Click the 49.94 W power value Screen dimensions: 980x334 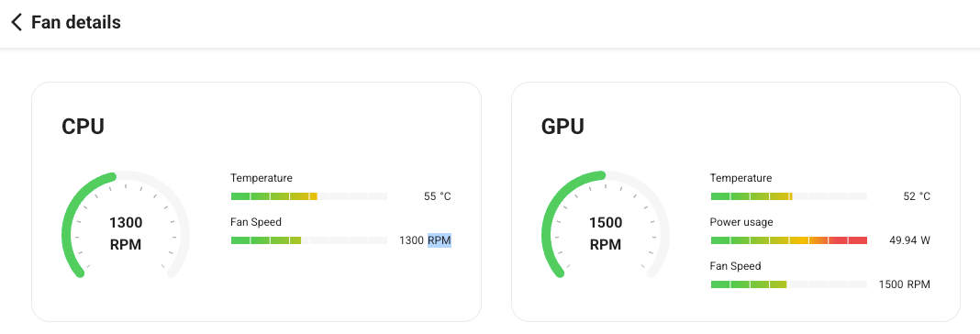[909, 240]
